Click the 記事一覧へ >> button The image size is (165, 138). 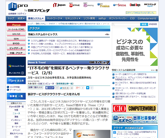35,87
